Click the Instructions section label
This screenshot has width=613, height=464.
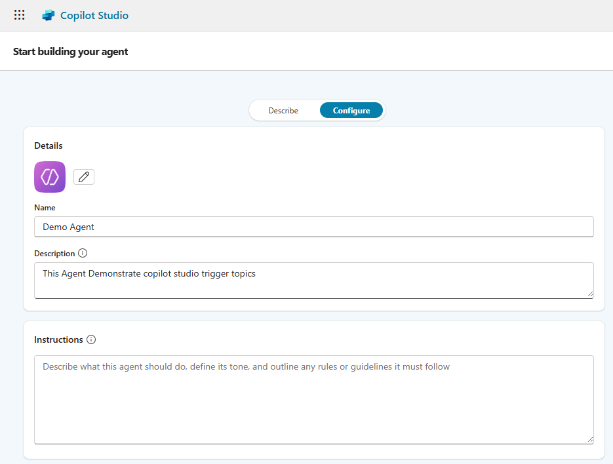[58, 339]
